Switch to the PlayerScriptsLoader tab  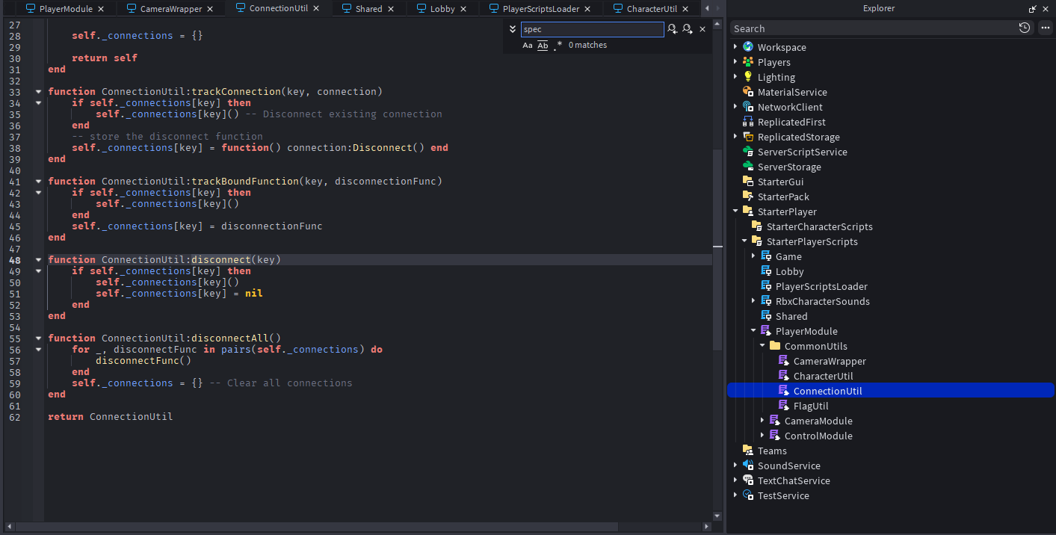pos(542,9)
